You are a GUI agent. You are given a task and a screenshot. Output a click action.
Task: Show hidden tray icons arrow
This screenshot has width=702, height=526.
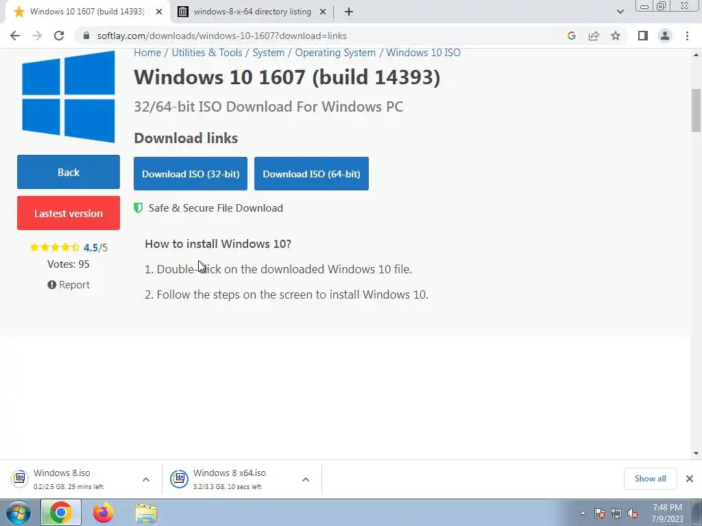[x=583, y=513]
